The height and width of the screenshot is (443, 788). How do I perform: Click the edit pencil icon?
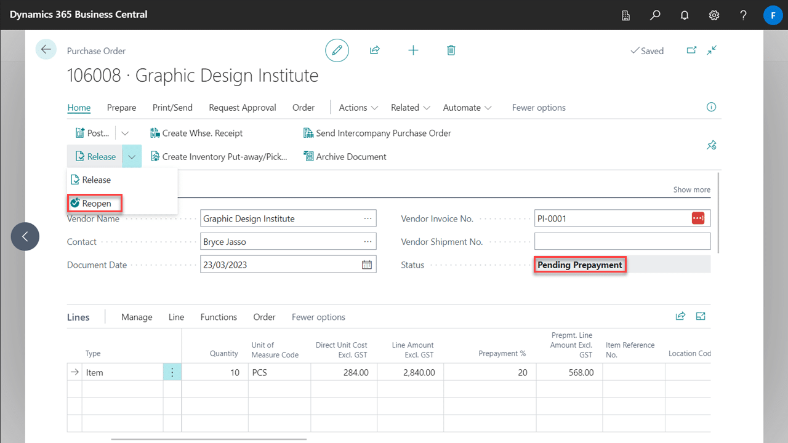tap(337, 50)
